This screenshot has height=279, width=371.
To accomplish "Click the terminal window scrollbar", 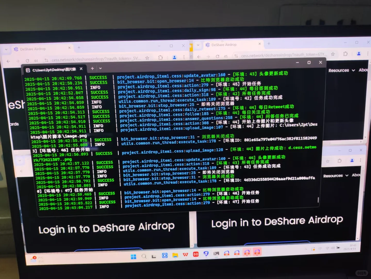I will (x=318, y=199).
